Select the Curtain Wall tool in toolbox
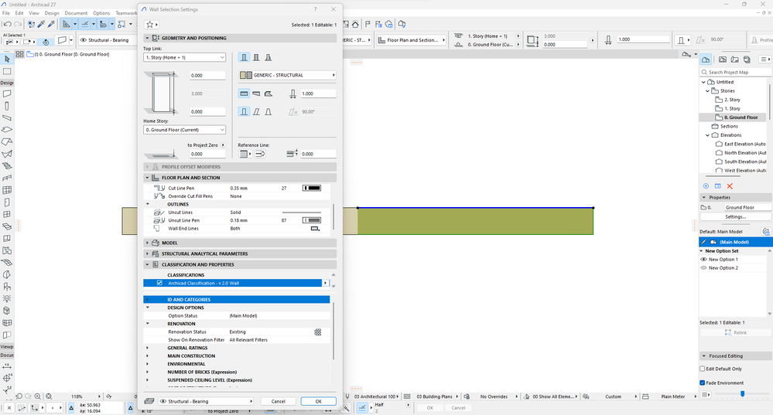This screenshot has width=773, height=415. point(7,190)
